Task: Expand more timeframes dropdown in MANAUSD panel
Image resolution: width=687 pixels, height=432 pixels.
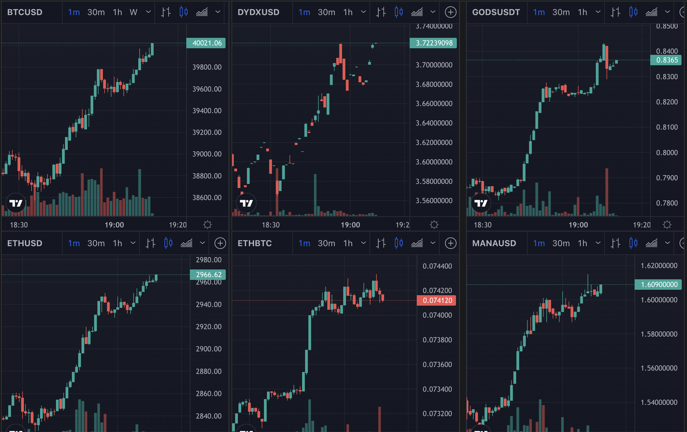Action: [598, 243]
